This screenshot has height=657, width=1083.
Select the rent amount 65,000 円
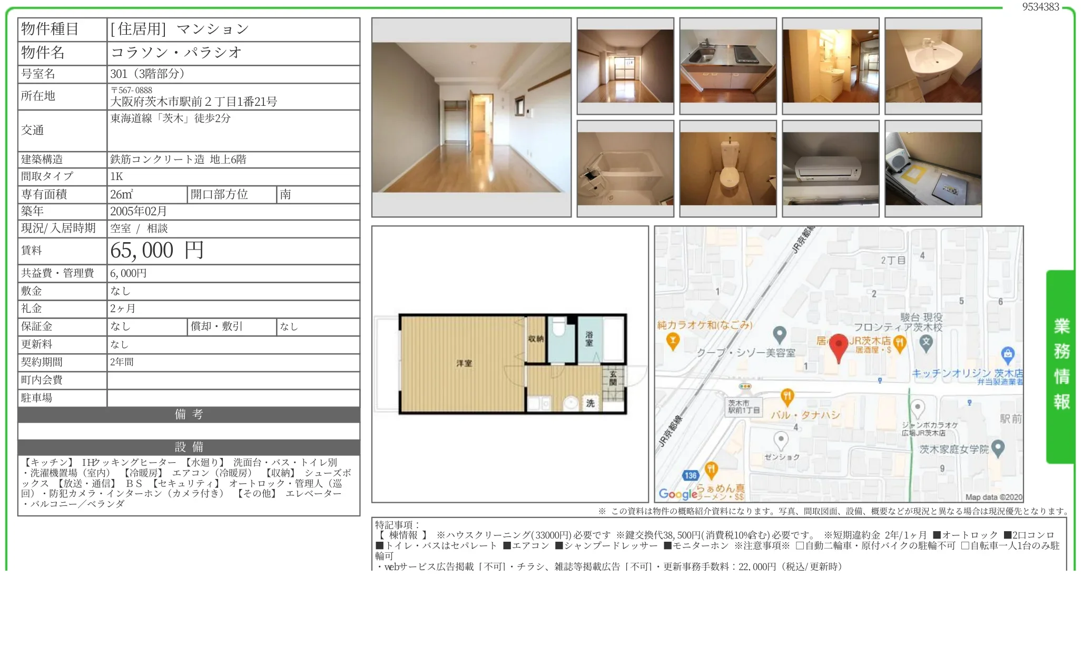coord(157,251)
